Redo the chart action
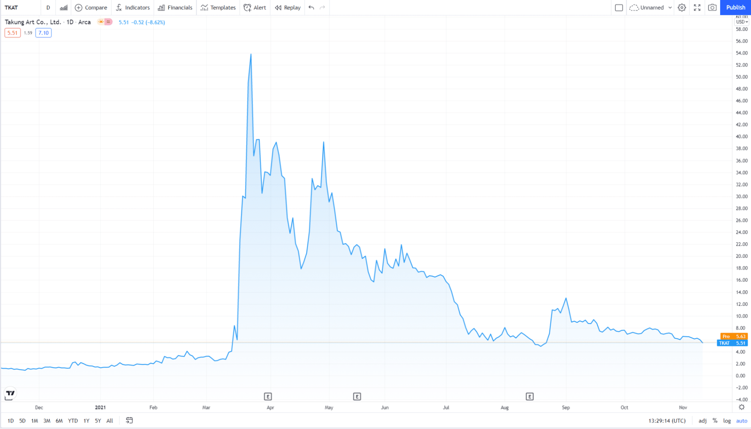 322,8
